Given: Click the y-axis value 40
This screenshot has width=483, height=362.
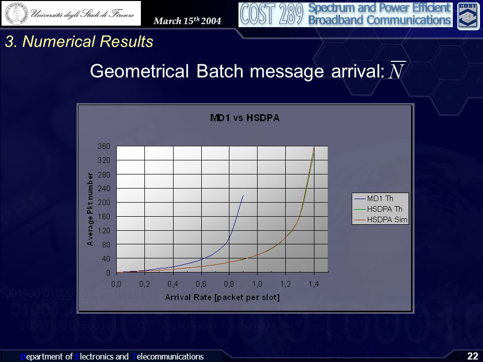Looking at the screenshot, I should pos(106,259).
